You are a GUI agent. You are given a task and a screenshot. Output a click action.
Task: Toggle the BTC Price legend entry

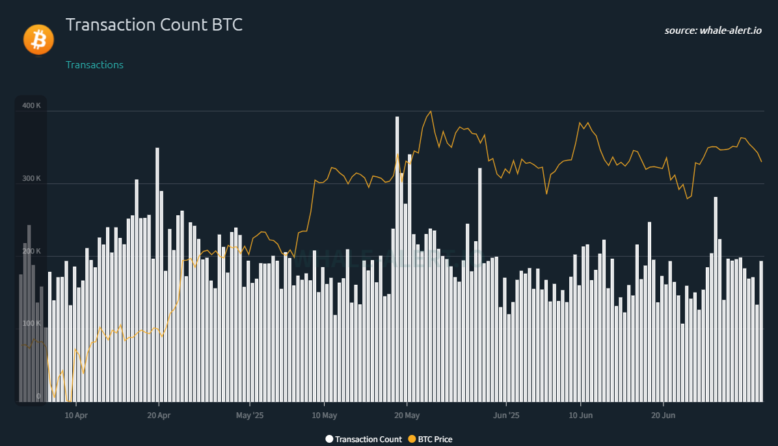click(x=430, y=439)
